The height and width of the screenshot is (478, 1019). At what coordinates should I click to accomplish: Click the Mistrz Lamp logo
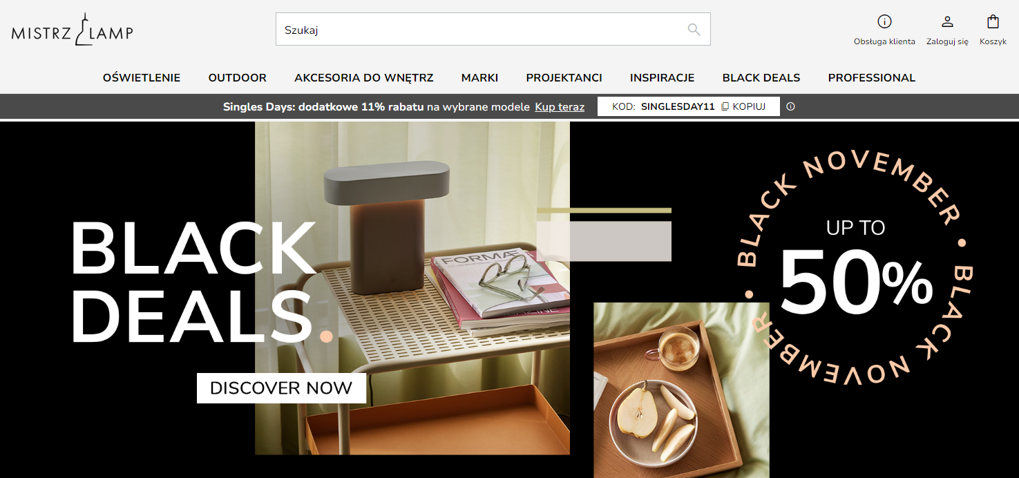click(x=72, y=30)
